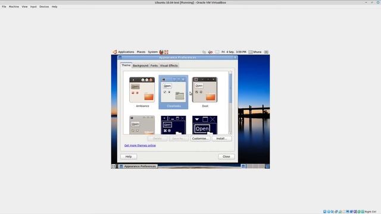The image size is (381, 214).
Task: Click the theme list vertical scrollbar handle
Action: (230, 89)
